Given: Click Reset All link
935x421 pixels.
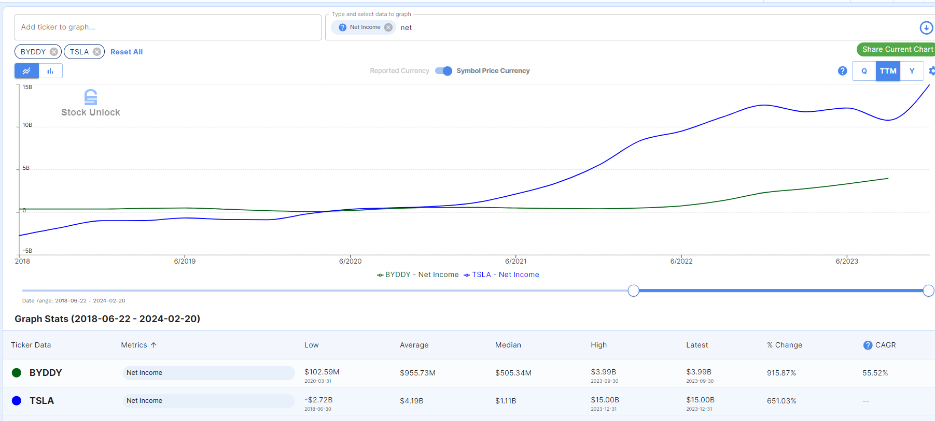Looking at the screenshot, I should click(127, 52).
